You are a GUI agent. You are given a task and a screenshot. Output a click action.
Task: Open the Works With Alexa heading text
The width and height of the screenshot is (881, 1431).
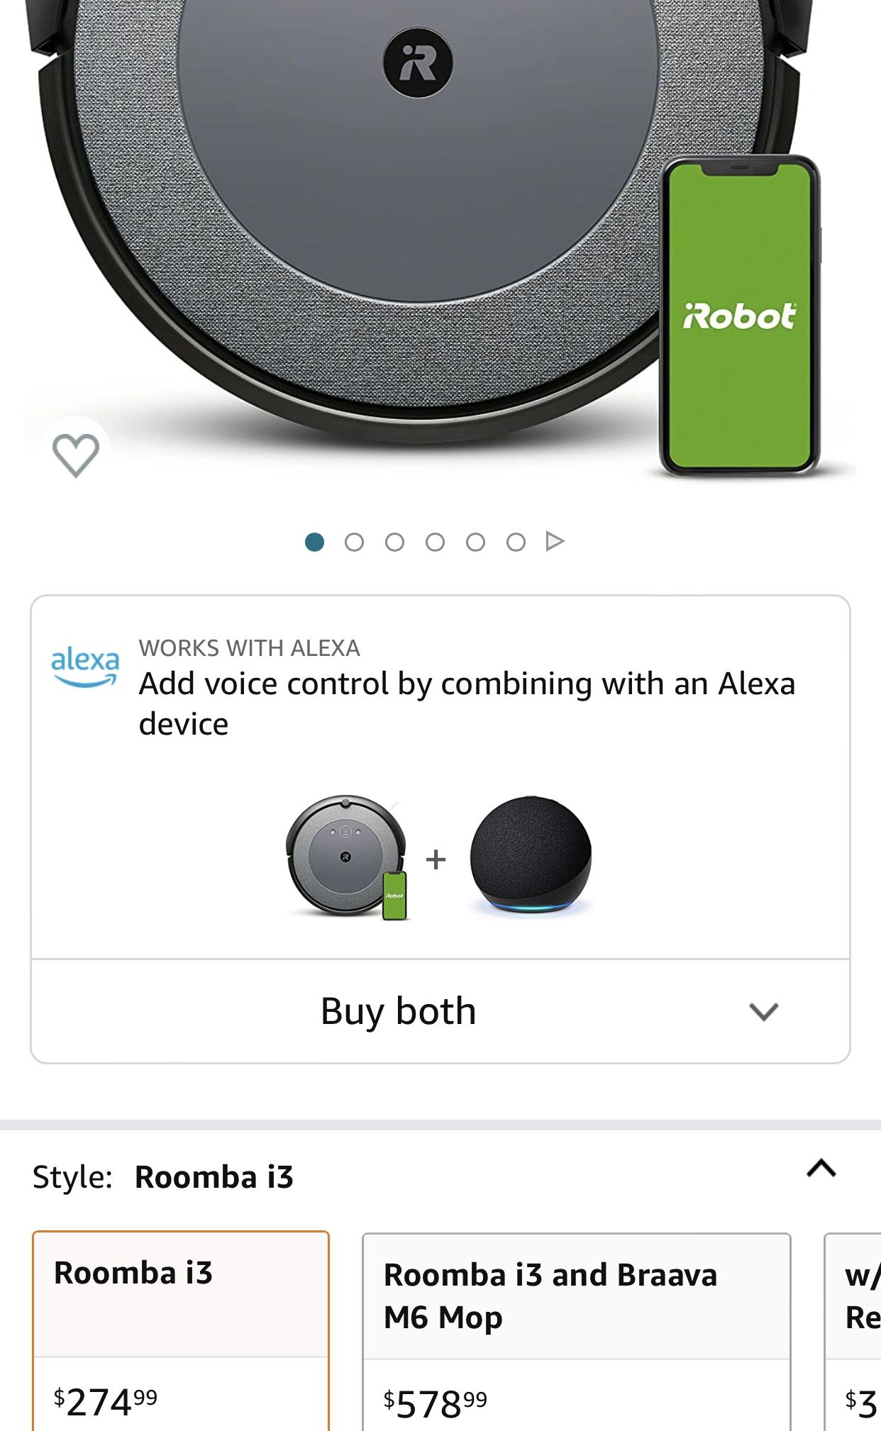pyautogui.click(x=250, y=648)
